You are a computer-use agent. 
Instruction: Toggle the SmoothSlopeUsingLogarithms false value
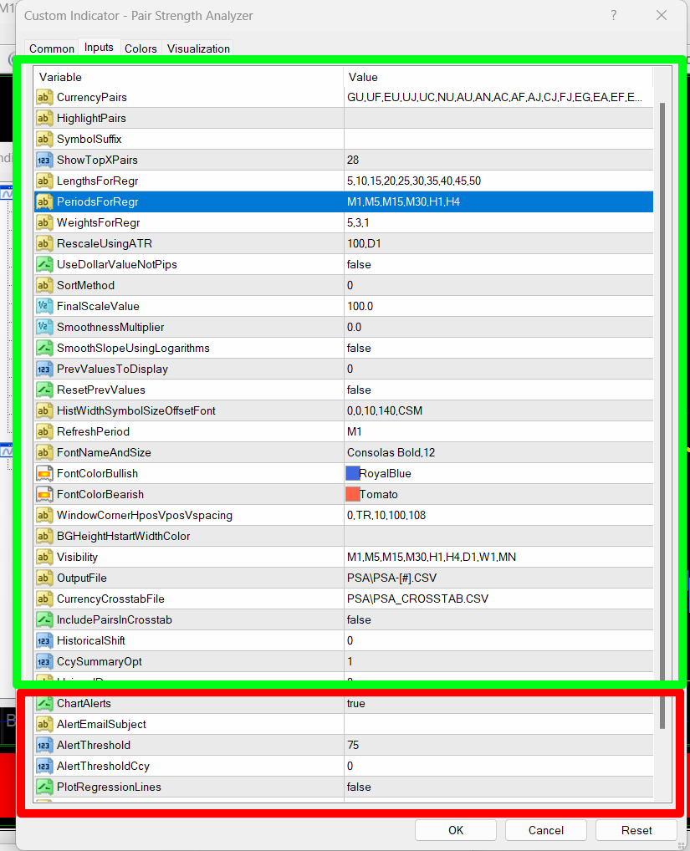pos(498,348)
